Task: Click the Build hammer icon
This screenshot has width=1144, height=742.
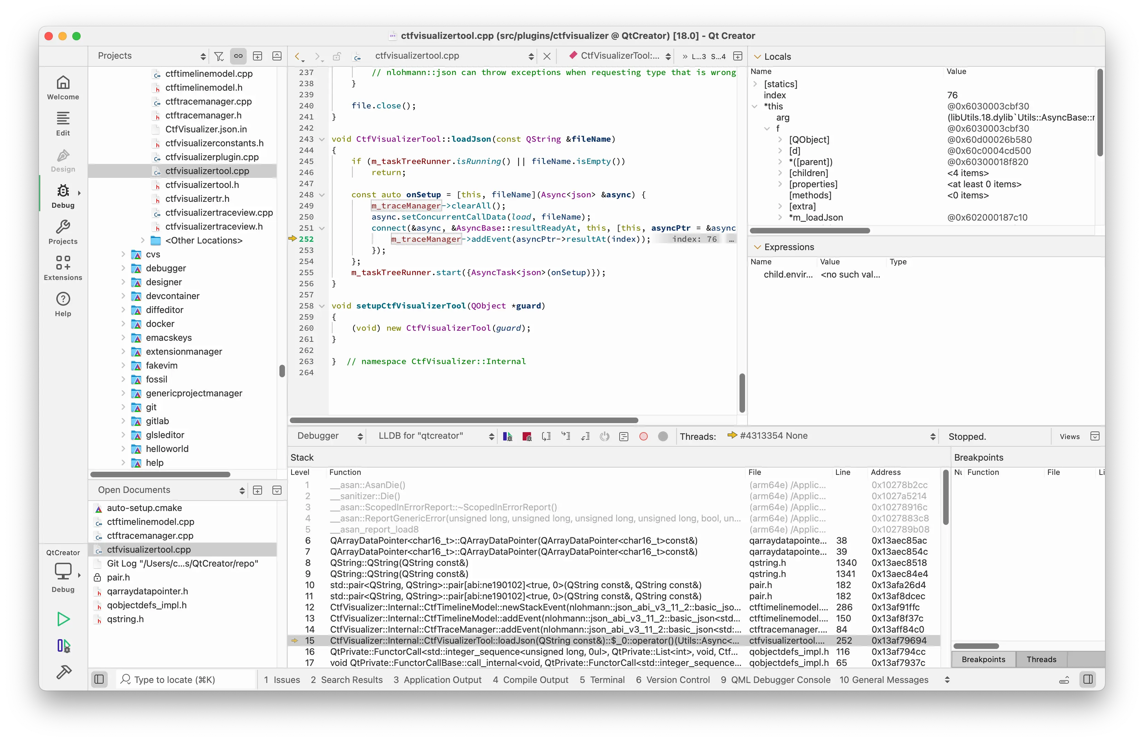Action: click(64, 672)
